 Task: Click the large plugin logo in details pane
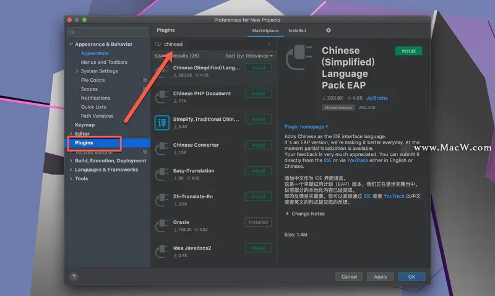[299, 58]
